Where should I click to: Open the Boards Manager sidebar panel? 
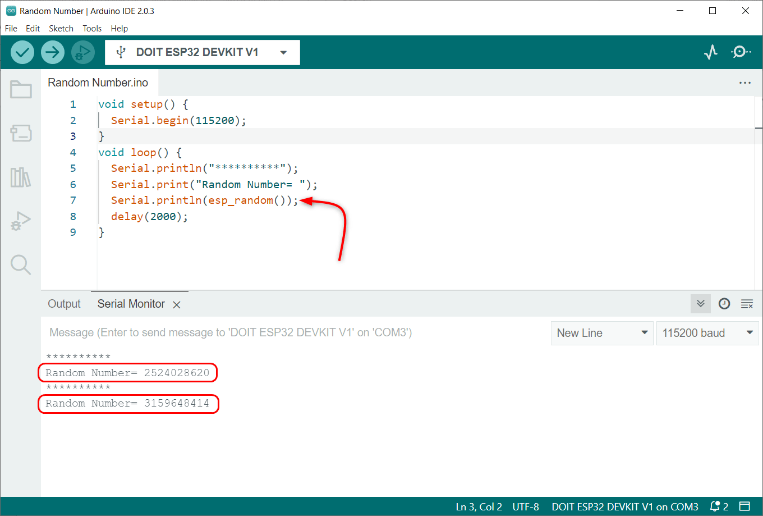coord(20,134)
